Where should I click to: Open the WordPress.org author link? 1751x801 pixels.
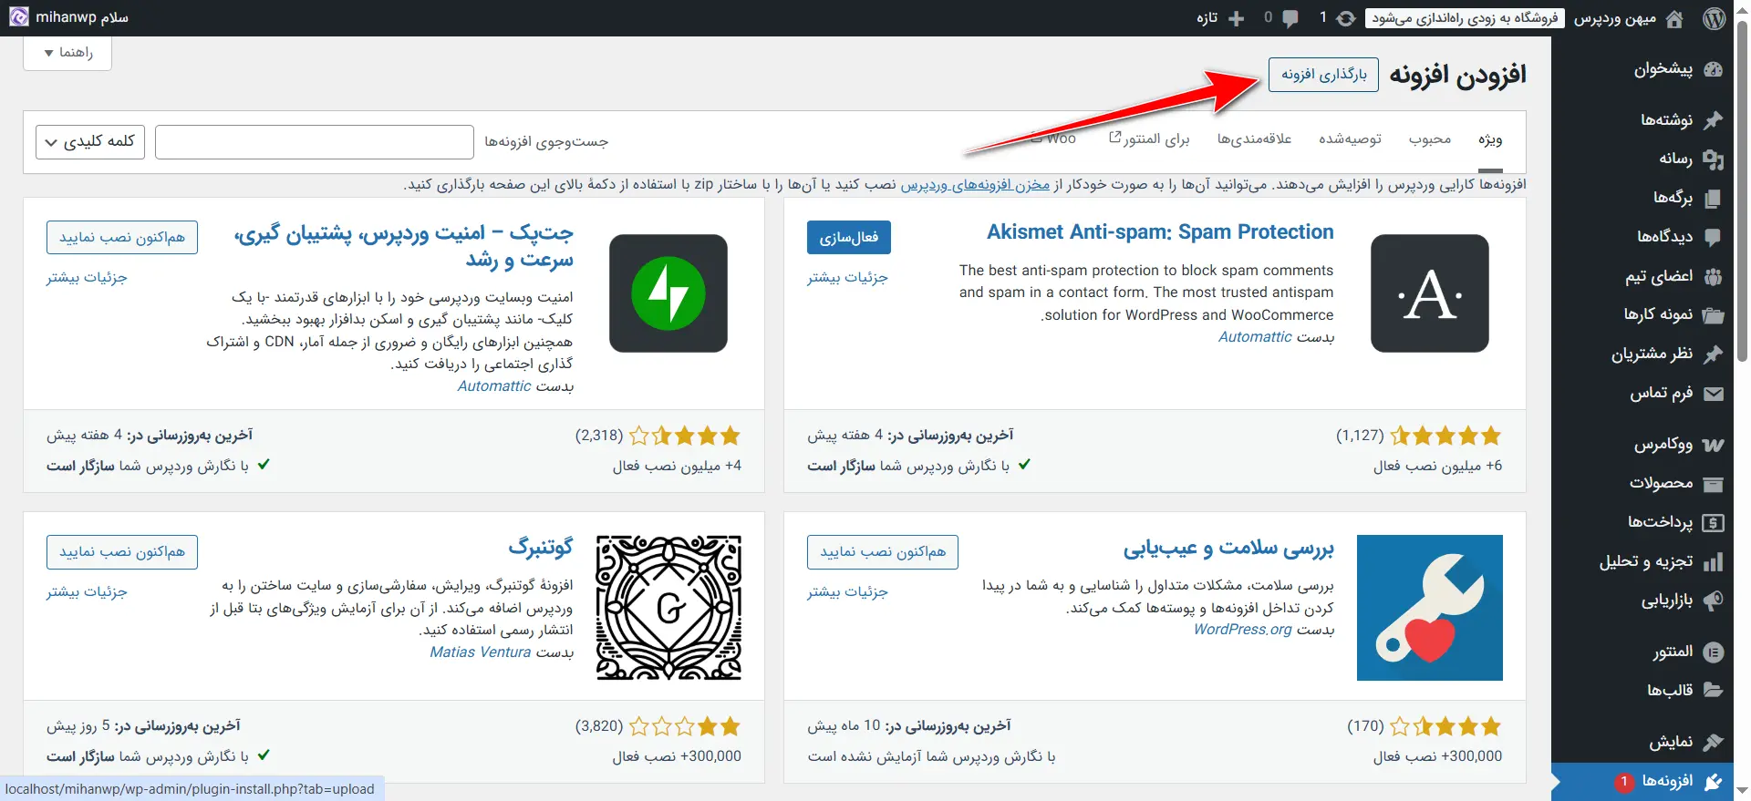click(x=1243, y=630)
